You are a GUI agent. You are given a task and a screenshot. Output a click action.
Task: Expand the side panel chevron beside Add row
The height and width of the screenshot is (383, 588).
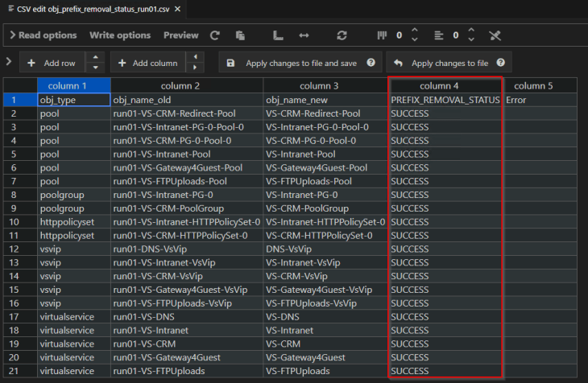pos(9,61)
